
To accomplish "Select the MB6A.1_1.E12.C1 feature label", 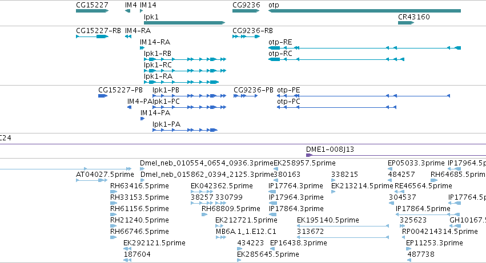I will pyautogui.click(x=246, y=232).
